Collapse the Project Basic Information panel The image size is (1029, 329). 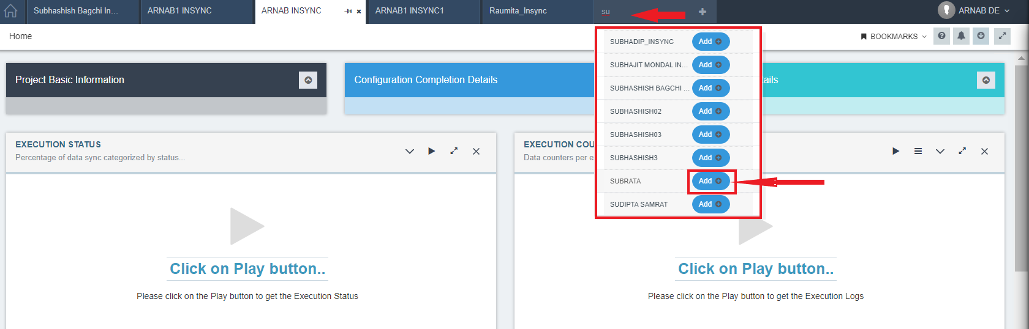pyautogui.click(x=308, y=80)
